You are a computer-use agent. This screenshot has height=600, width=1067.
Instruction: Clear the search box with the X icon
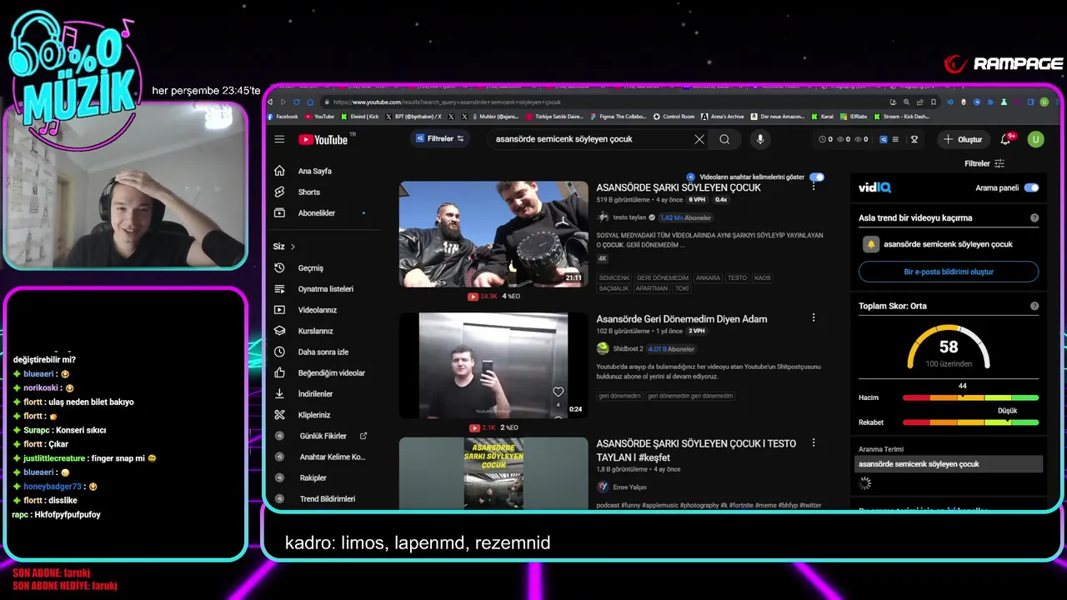(699, 139)
